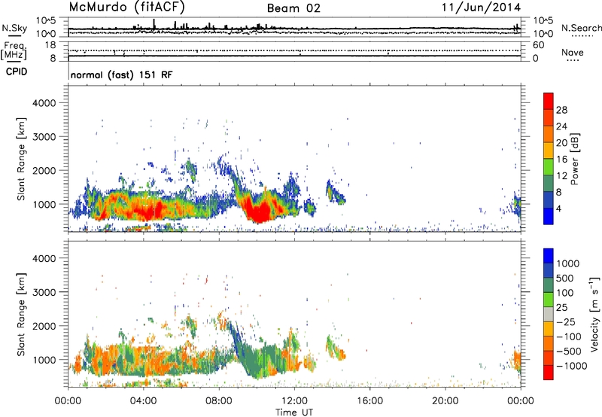Click the 'McMurdo (fitACF)' plot title
This screenshot has height=417, width=602.
(126, 8)
